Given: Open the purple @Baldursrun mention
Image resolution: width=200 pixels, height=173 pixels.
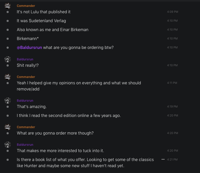Looking at the screenshot, I should (29, 47).
